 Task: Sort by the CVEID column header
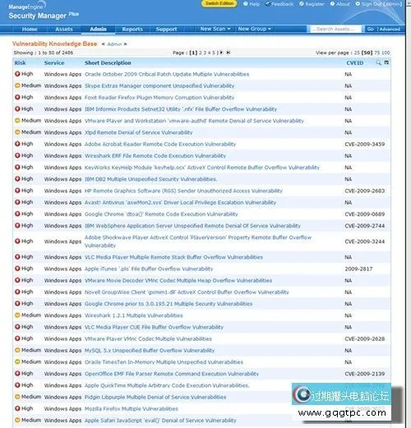click(354, 62)
